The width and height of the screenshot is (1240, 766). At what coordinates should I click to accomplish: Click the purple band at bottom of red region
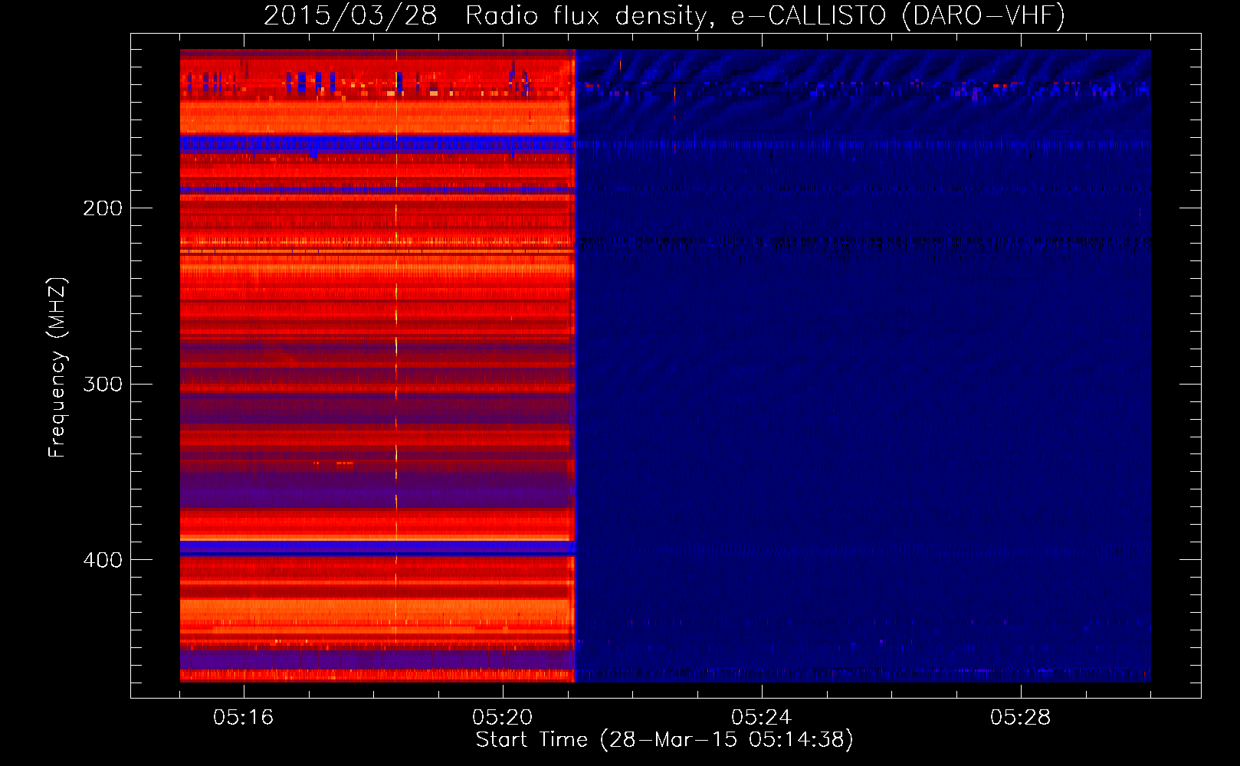click(x=376, y=660)
